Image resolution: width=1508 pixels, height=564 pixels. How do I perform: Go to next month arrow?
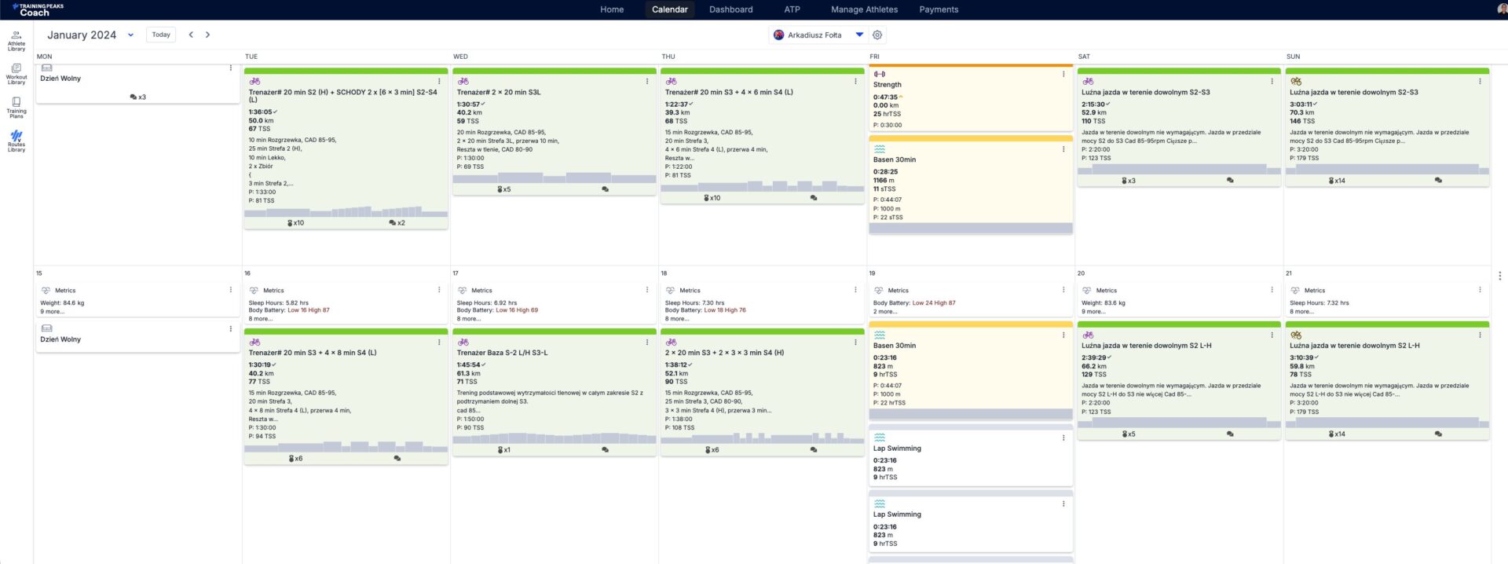[207, 35]
